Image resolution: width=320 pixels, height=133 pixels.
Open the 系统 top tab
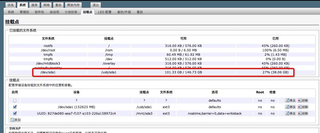tap(23, 5)
